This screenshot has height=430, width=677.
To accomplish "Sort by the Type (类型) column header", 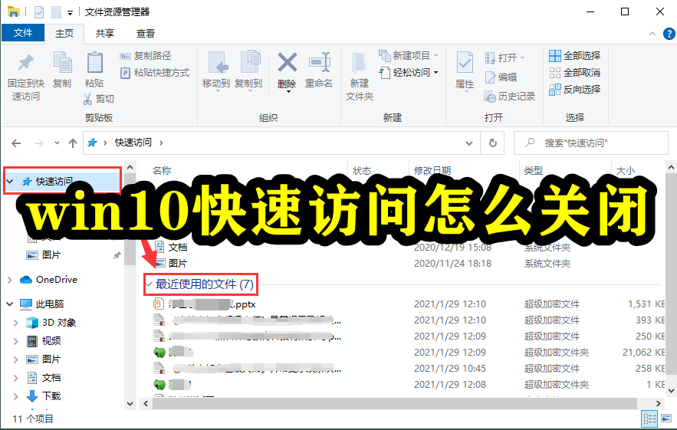I will coord(534,170).
